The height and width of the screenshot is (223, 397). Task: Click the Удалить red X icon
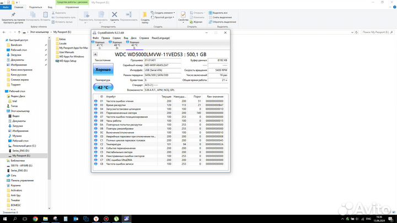click(115, 14)
